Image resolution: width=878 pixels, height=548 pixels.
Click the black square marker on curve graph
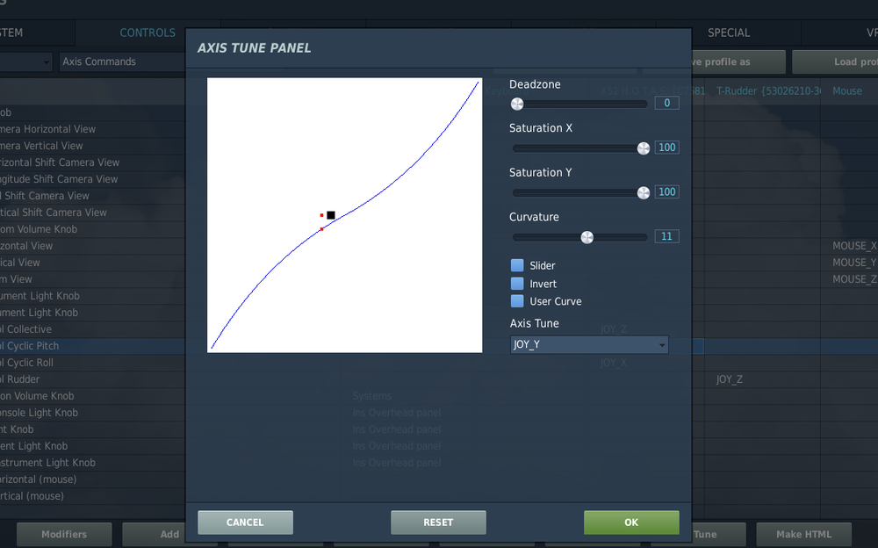click(x=331, y=215)
